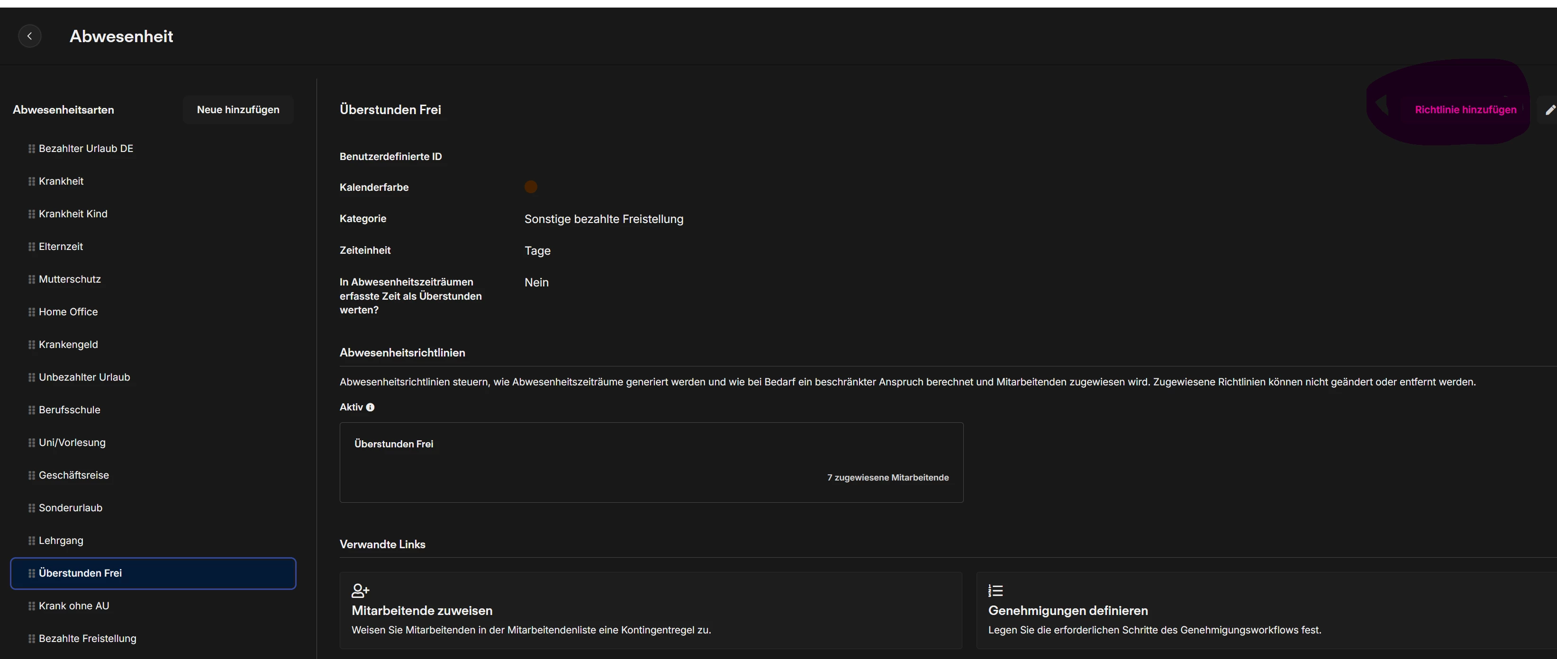Click the pencil edit icon

click(1550, 110)
